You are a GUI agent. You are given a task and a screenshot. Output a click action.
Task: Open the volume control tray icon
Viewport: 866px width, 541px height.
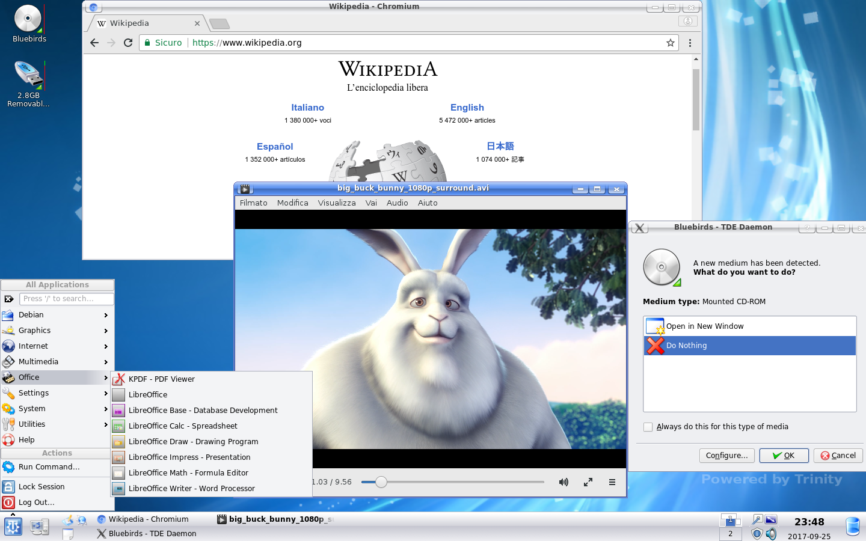point(771,534)
